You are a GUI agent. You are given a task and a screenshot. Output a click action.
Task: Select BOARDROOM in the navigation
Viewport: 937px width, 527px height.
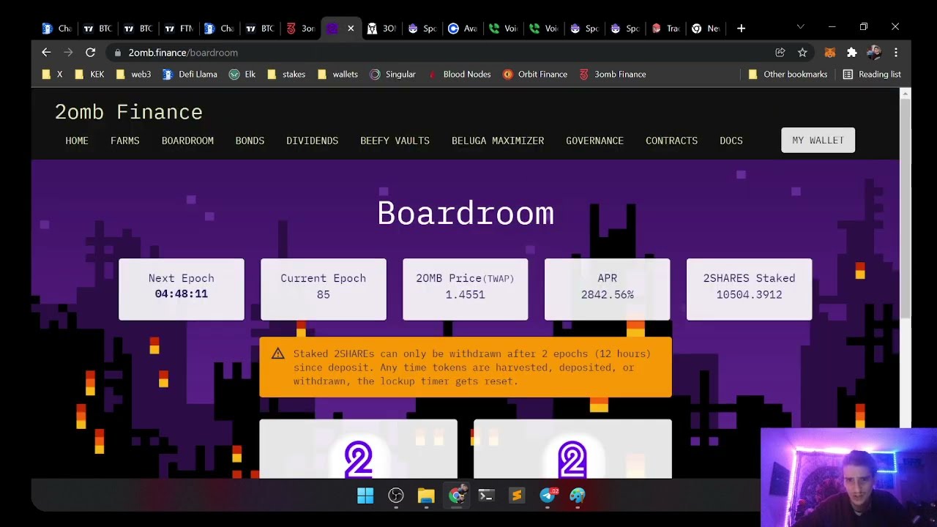[x=187, y=141]
